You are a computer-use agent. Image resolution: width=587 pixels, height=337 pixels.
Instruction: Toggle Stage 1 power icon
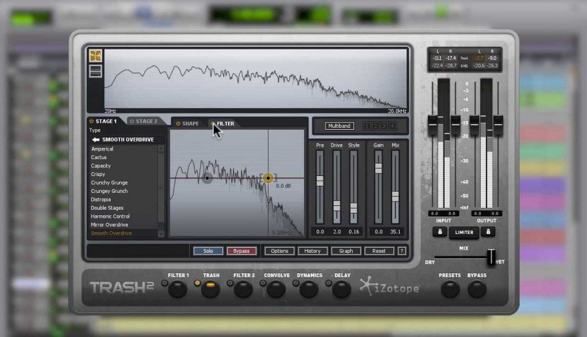pos(91,121)
